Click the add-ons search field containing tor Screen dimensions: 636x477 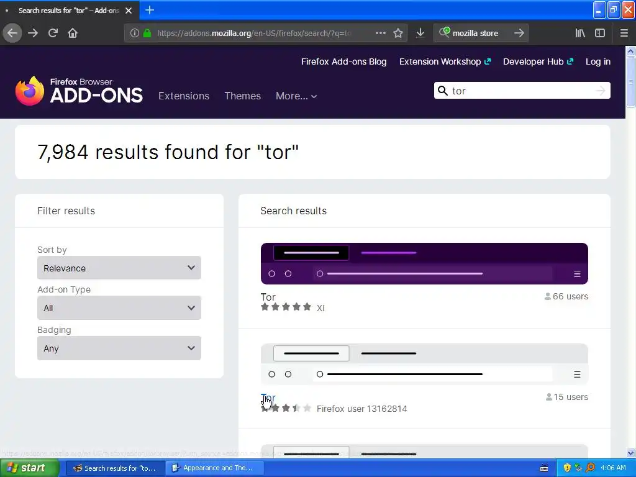click(x=521, y=91)
